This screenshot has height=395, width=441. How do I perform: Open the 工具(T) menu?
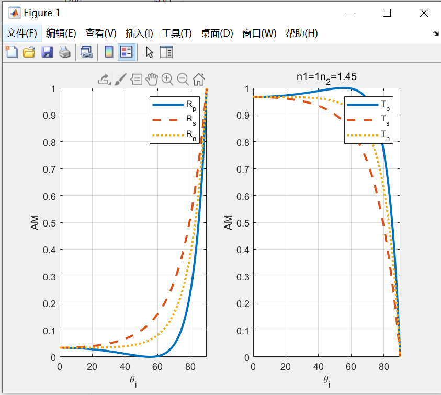(x=176, y=32)
